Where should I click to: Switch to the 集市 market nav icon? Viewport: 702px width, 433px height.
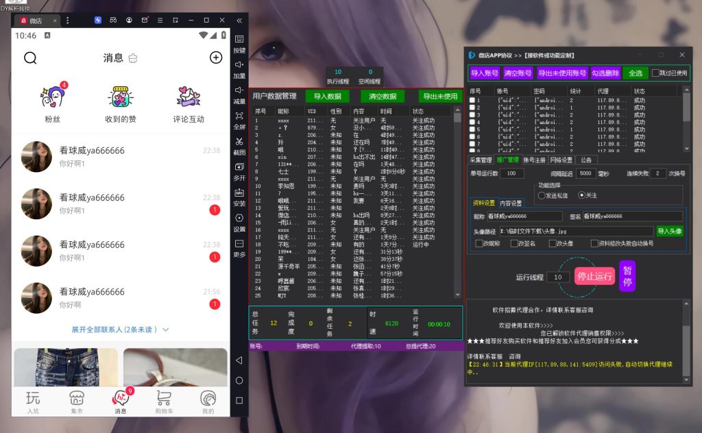pos(77,401)
